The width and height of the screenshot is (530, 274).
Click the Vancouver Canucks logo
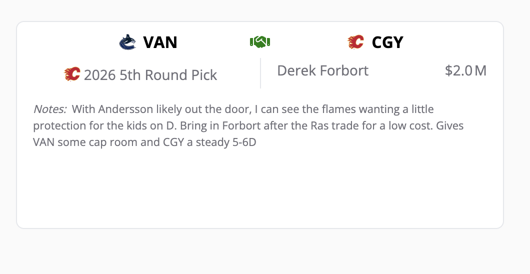pyautogui.click(x=127, y=42)
